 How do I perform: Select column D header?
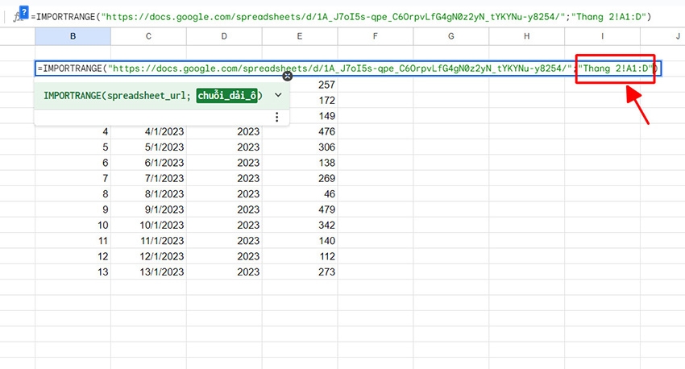[224, 36]
